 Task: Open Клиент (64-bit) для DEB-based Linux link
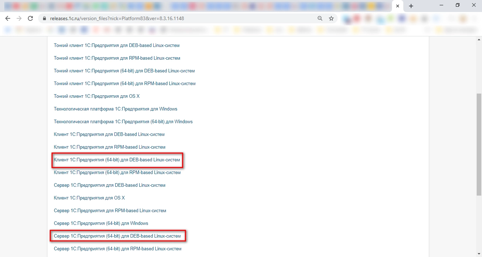click(117, 160)
